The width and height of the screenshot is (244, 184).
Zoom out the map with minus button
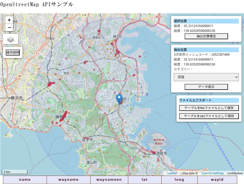click(x=9, y=28)
